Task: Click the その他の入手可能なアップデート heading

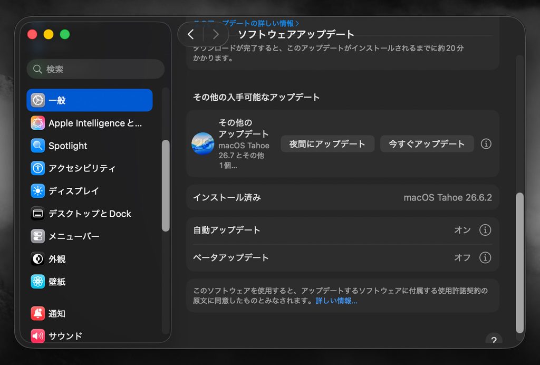Action: (x=256, y=97)
